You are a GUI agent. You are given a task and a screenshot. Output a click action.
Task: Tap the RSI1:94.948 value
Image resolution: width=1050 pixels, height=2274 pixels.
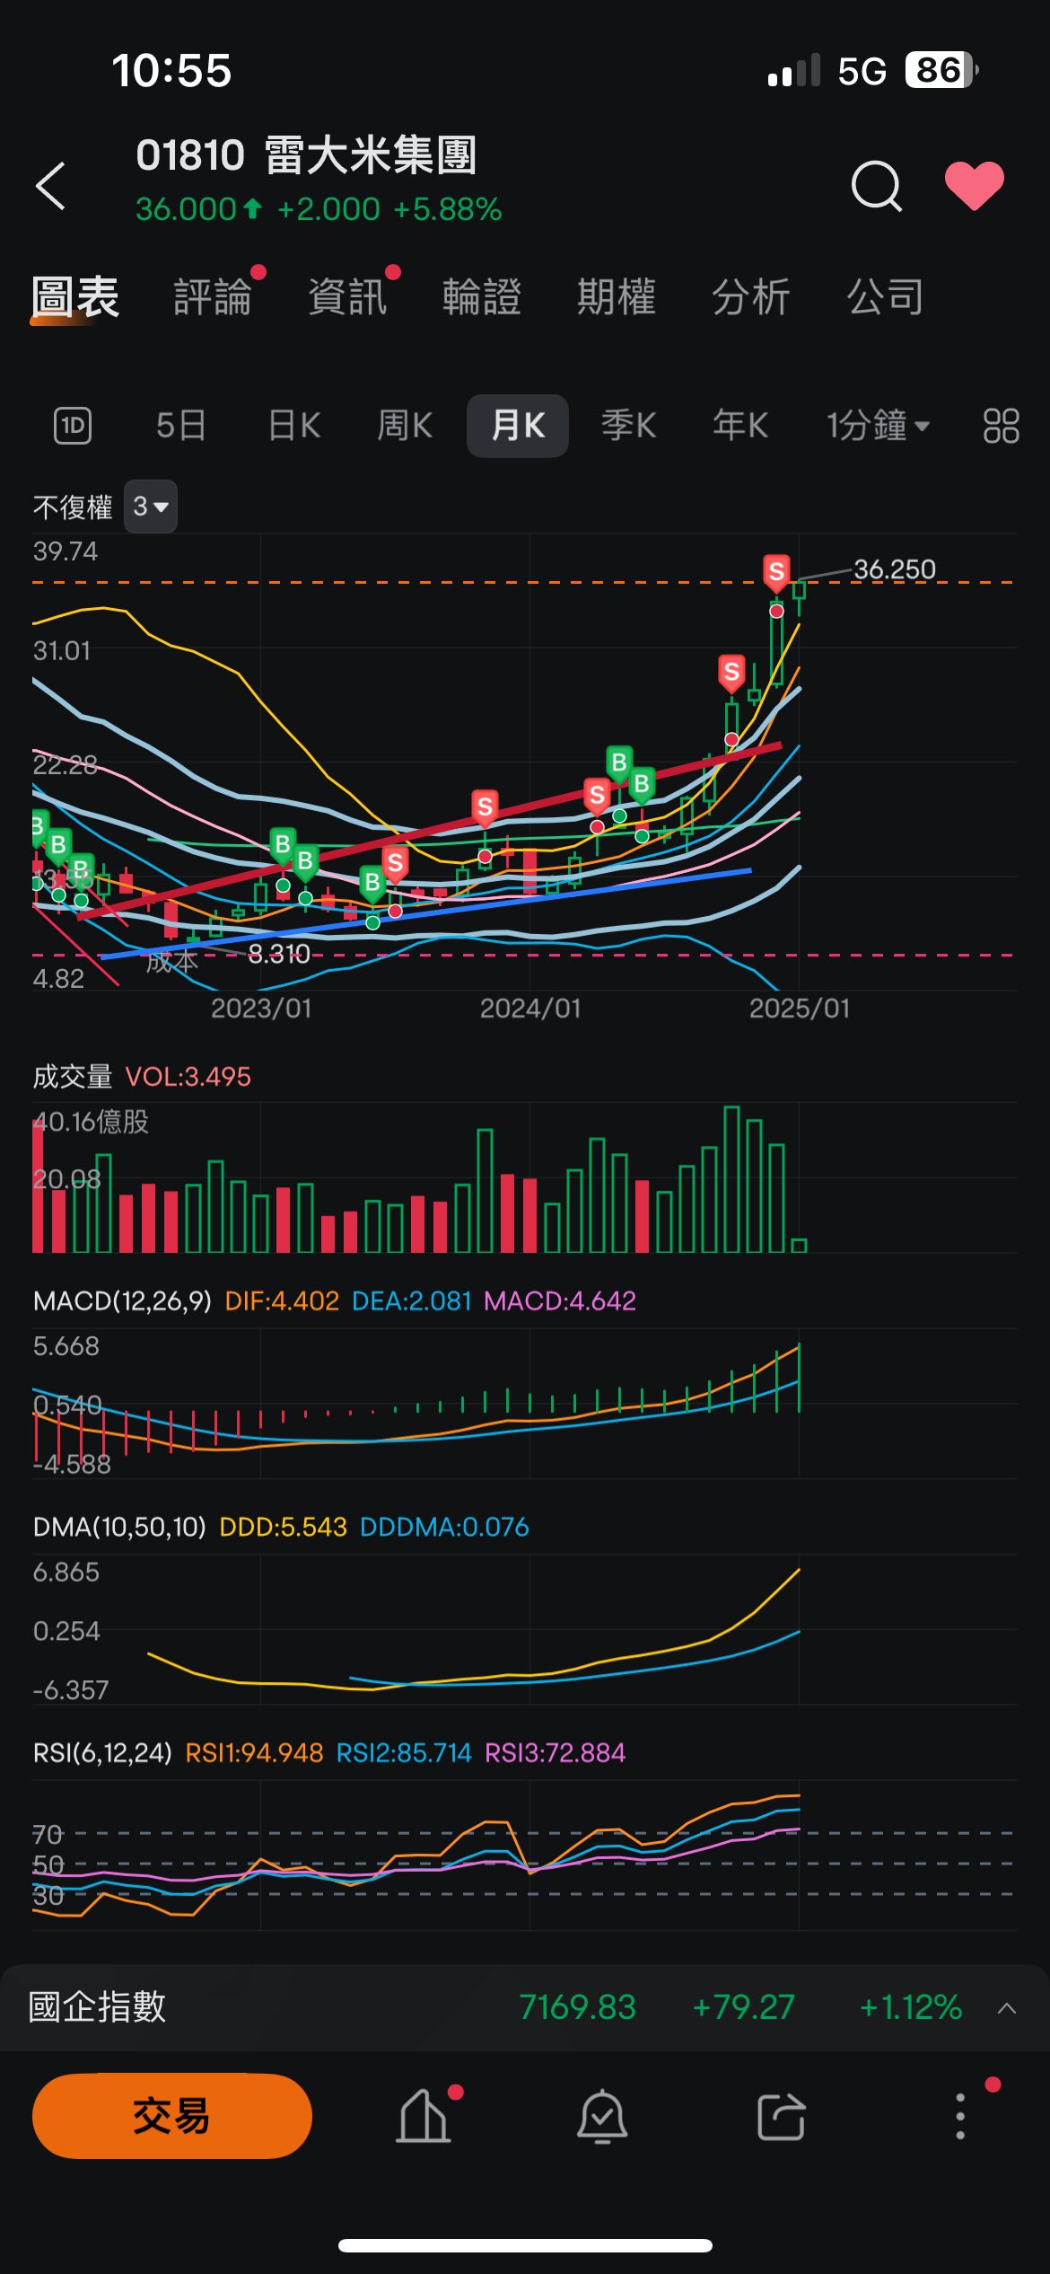(254, 1753)
